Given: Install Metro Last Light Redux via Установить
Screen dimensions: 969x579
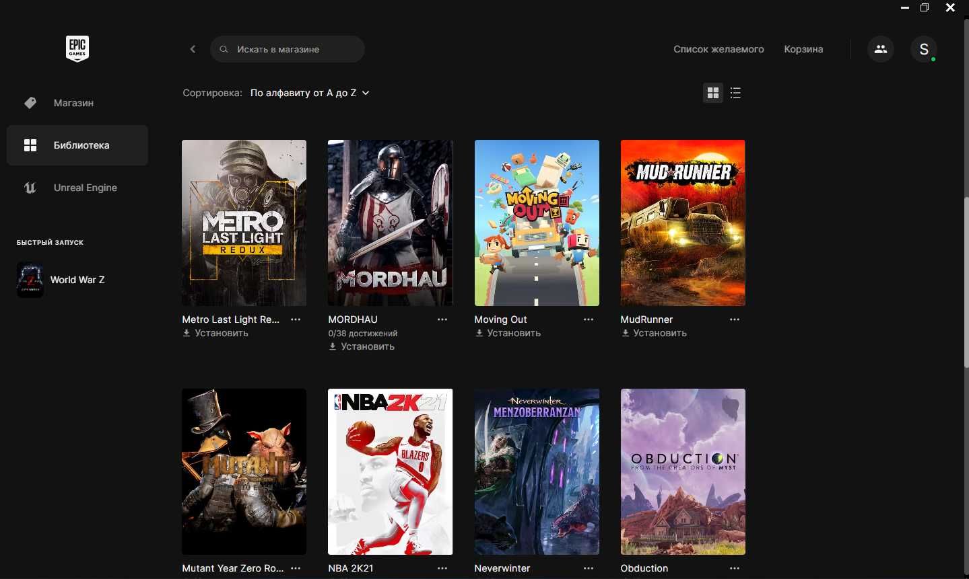Looking at the screenshot, I should pos(215,333).
